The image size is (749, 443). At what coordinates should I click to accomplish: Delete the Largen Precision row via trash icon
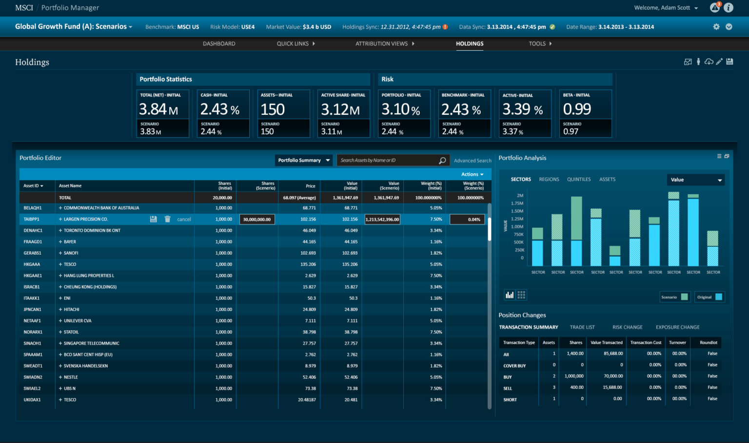click(167, 219)
